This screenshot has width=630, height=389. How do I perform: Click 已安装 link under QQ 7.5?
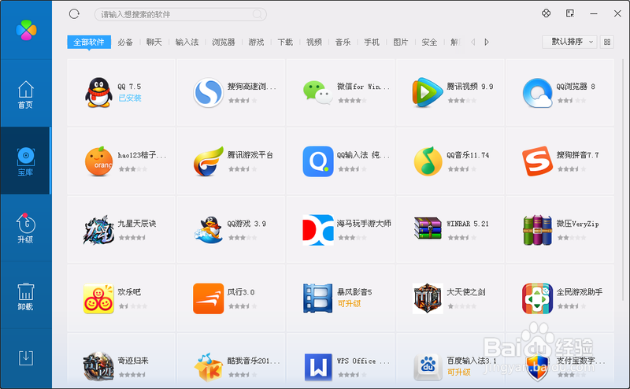click(x=130, y=98)
